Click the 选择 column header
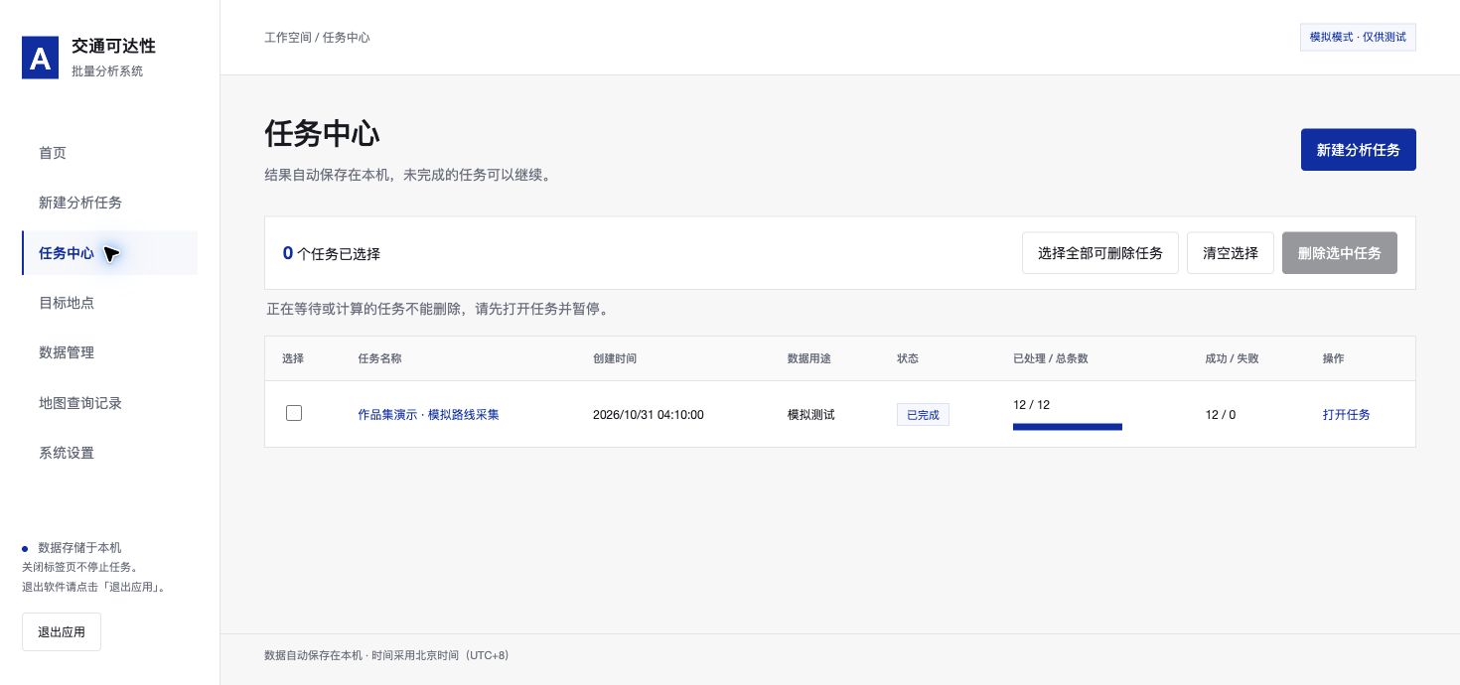The image size is (1460, 685). (x=293, y=358)
